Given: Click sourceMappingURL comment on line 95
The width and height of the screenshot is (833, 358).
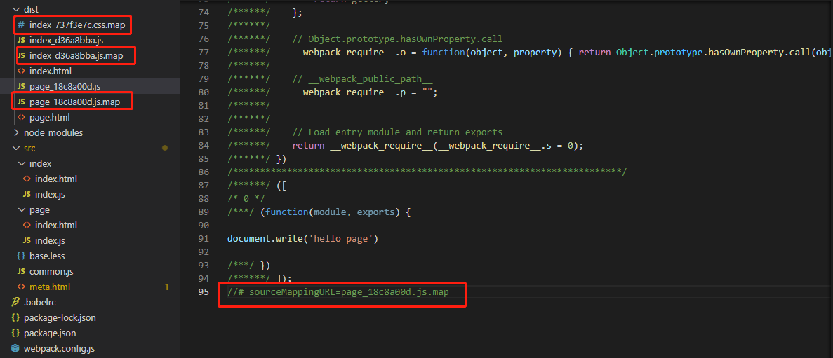Looking at the screenshot, I should tap(338, 292).
